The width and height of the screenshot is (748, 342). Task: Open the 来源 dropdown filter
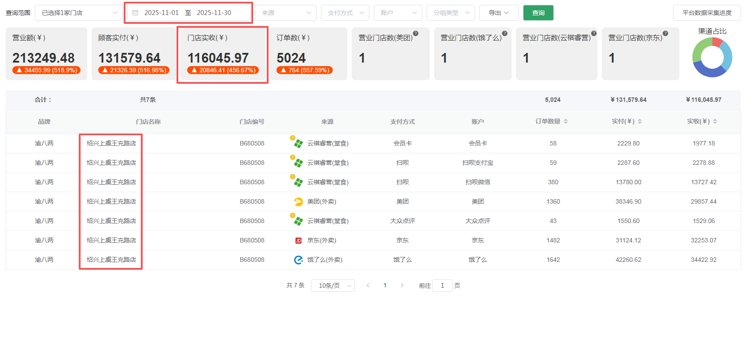click(x=286, y=13)
